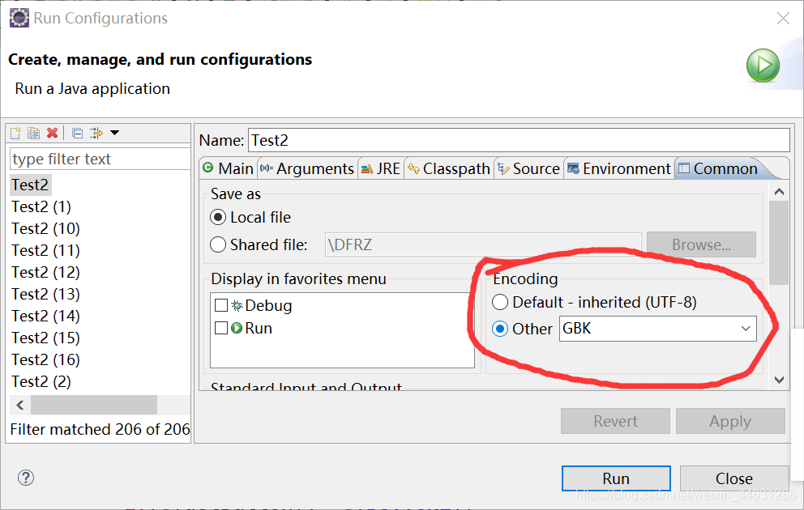Delete selected launch configuration (red X)

click(x=53, y=133)
